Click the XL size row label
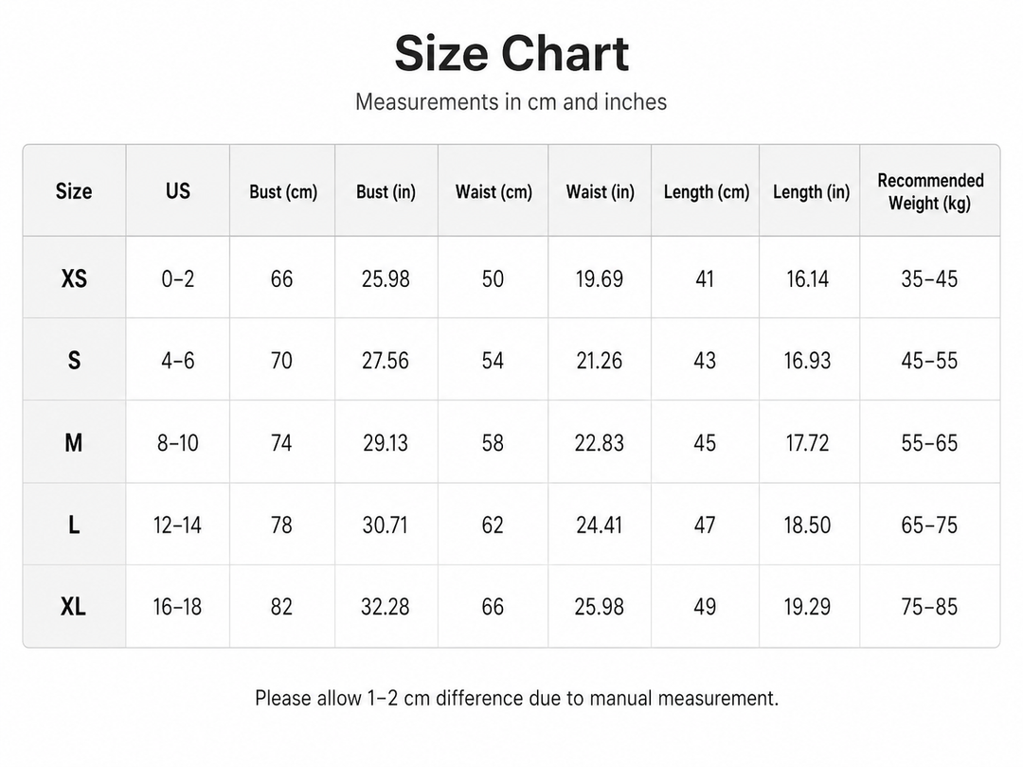 tap(73, 607)
